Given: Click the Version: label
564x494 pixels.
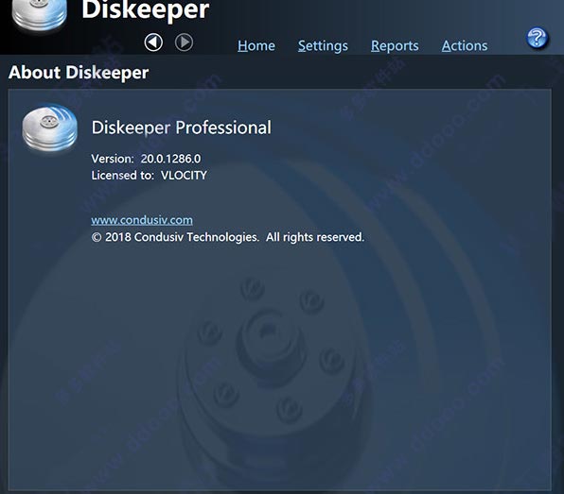Looking at the screenshot, I should [113, 159].
